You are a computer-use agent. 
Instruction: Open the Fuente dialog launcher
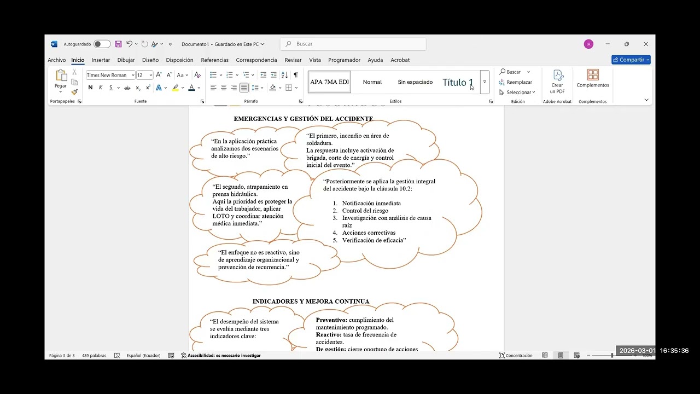click(x=202, y=101)
